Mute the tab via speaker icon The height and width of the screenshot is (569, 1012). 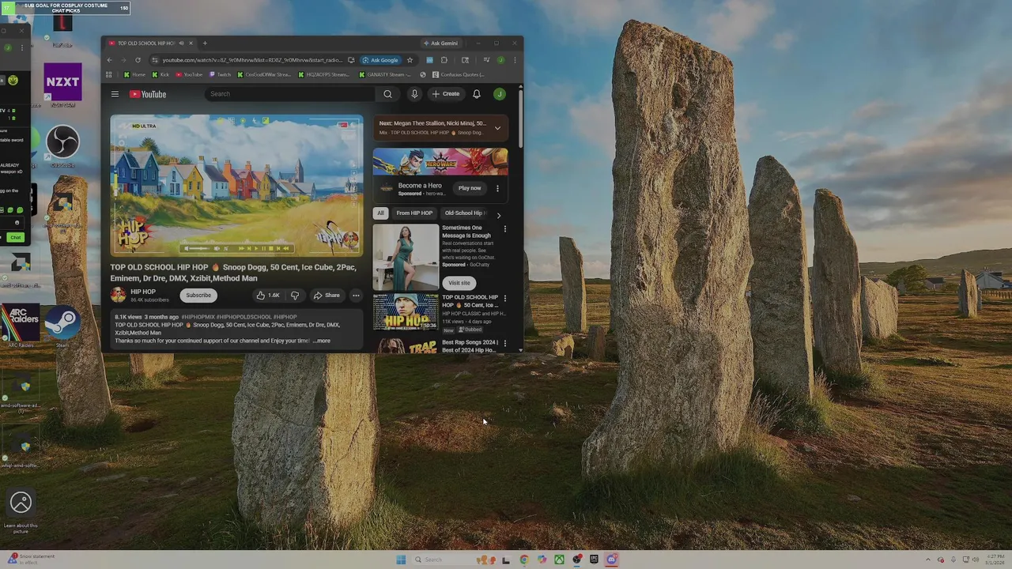pos(181,43)
